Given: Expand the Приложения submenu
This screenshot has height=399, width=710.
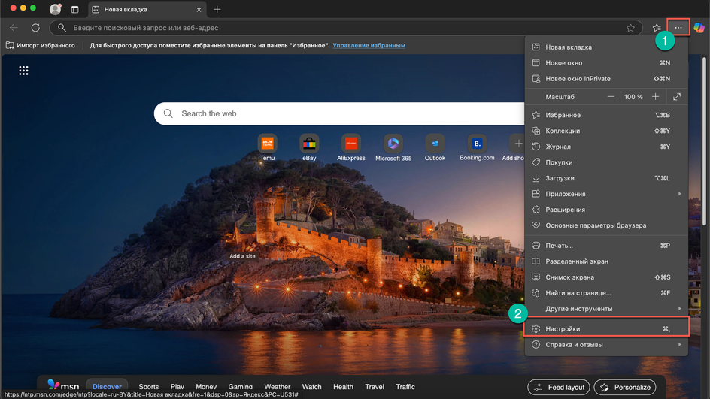Looking at the screenshot, I should point(606,194).
